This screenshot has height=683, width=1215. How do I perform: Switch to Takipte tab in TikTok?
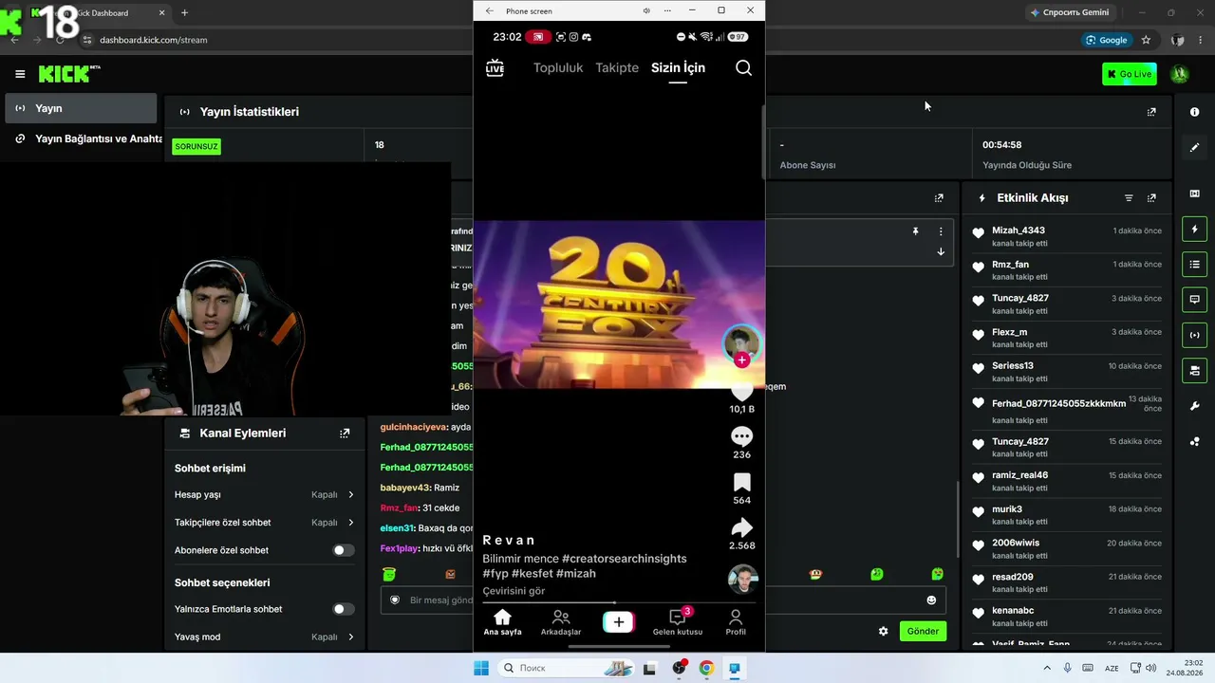click(617, 67)
